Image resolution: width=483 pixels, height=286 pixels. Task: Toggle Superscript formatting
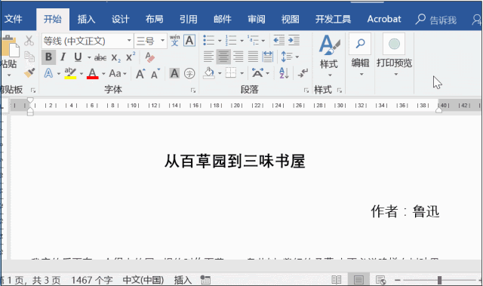131,57
